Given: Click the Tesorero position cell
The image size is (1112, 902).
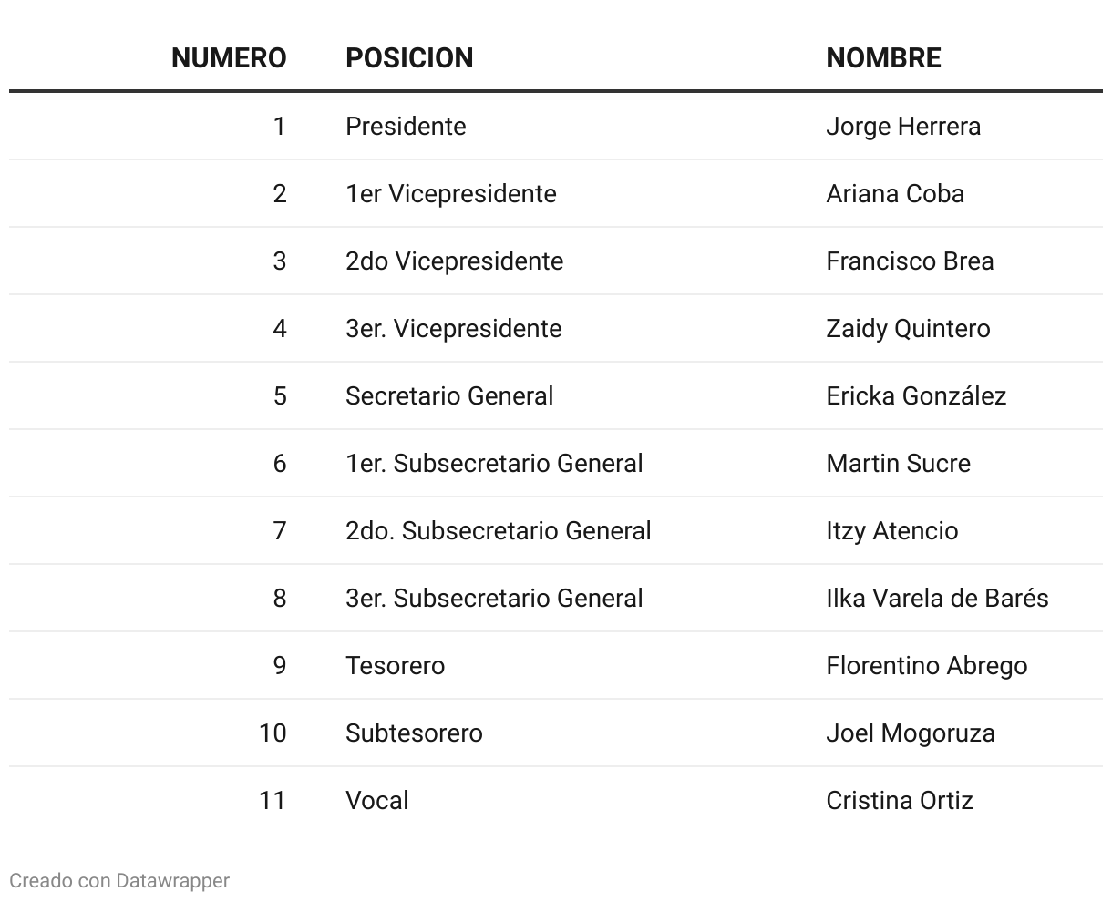Looking at the screenshot, I should pyautogui.click(x=395, y=665).
